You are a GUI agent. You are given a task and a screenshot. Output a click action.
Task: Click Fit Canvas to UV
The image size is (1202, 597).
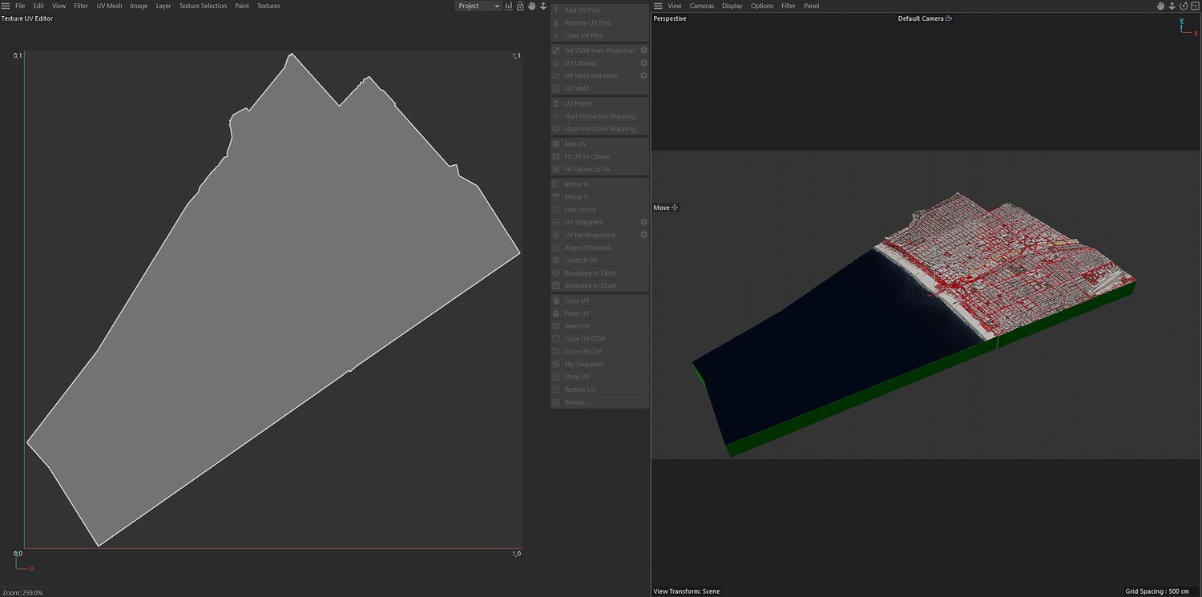tap(599, 169)
